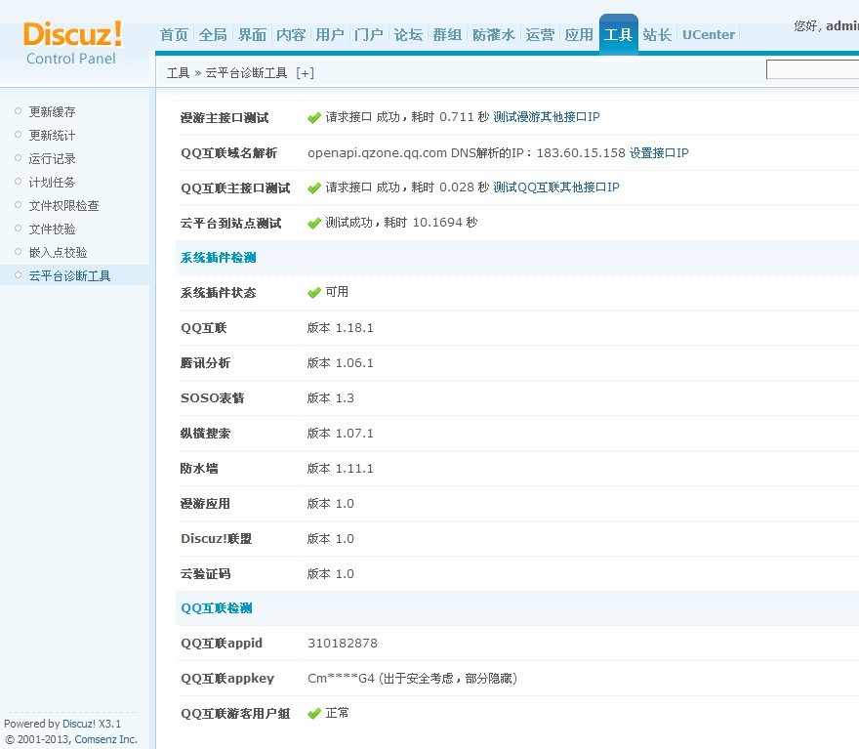Open the 用户 tab
The height and width of the screenshot is (749, 859).
(x=330, y=35)
